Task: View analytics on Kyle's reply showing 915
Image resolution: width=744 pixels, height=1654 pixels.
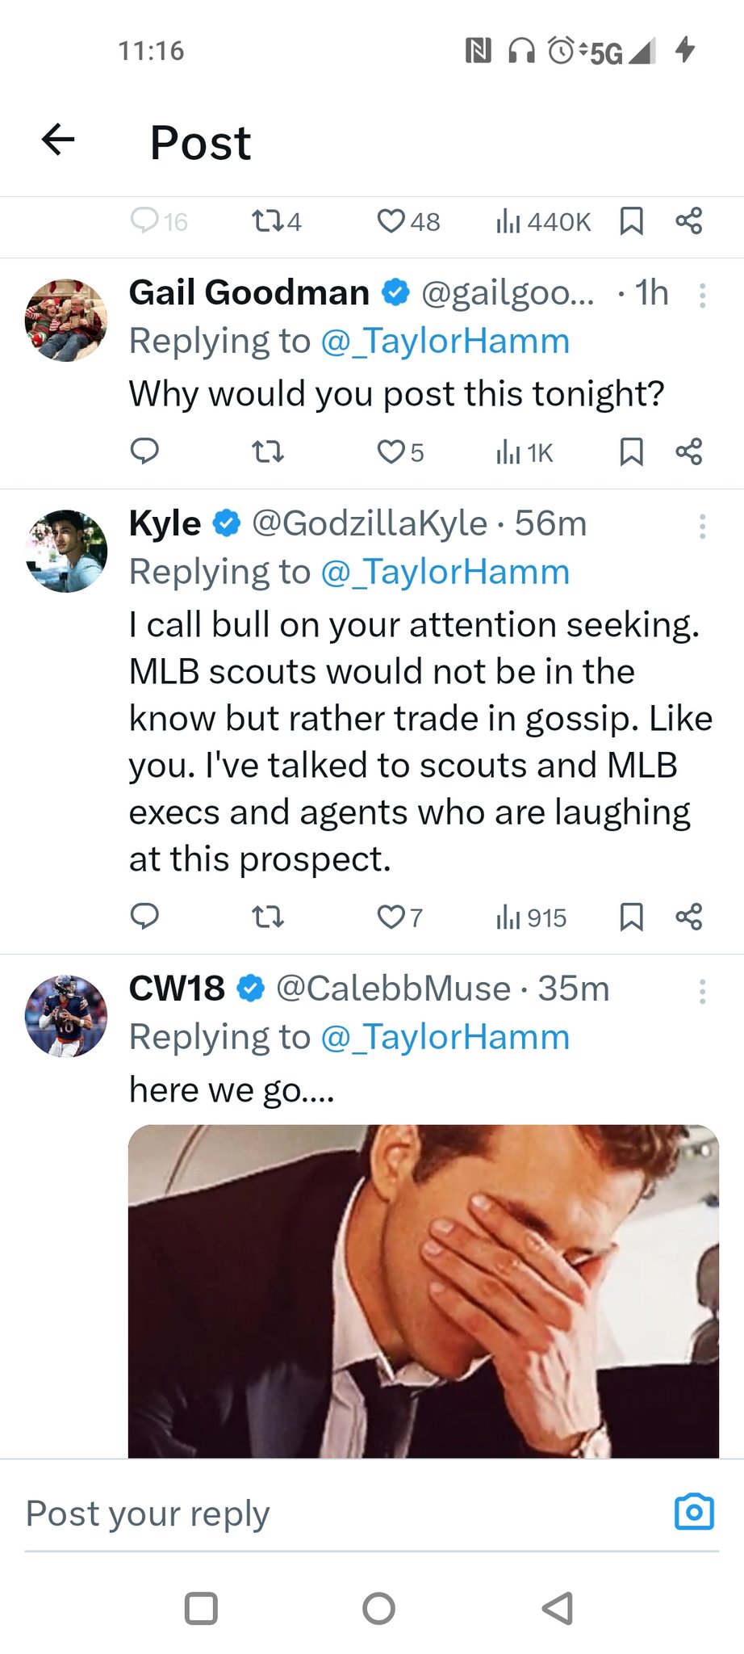Action: 532,917
